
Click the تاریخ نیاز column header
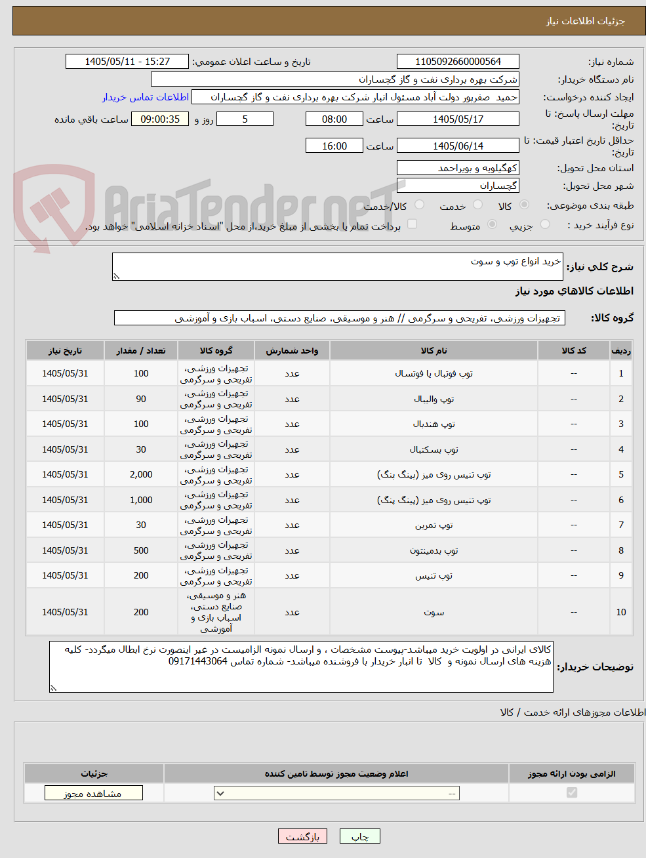click(65, 351)
